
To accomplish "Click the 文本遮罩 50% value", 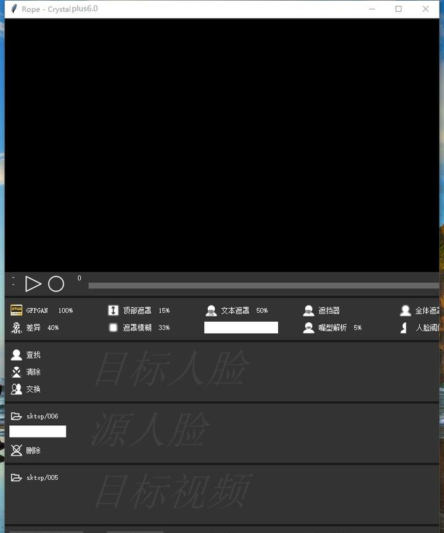I will tap(262, 311).
